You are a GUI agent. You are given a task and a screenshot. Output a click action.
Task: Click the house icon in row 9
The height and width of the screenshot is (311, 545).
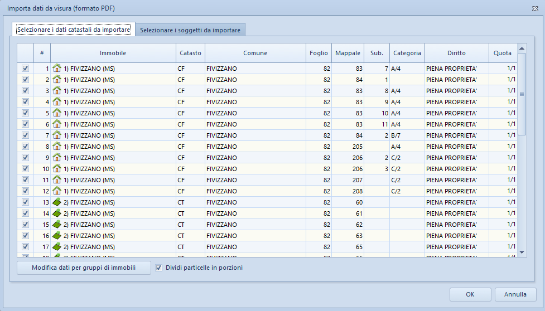tap(57, 158)
